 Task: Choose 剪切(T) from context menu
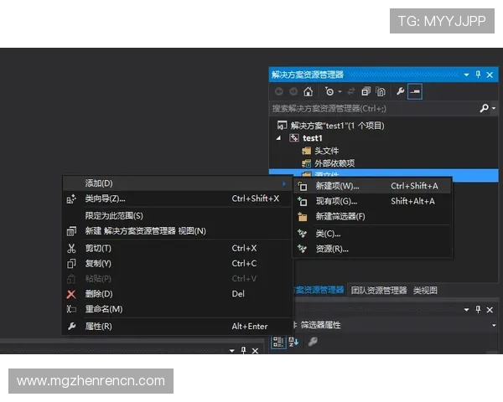coord(177,248)
